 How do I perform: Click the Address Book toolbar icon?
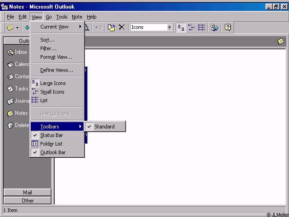pyautogui.click(x=214, y=28)
